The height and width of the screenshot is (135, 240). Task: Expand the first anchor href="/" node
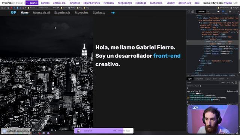click(x=203, y=37)
